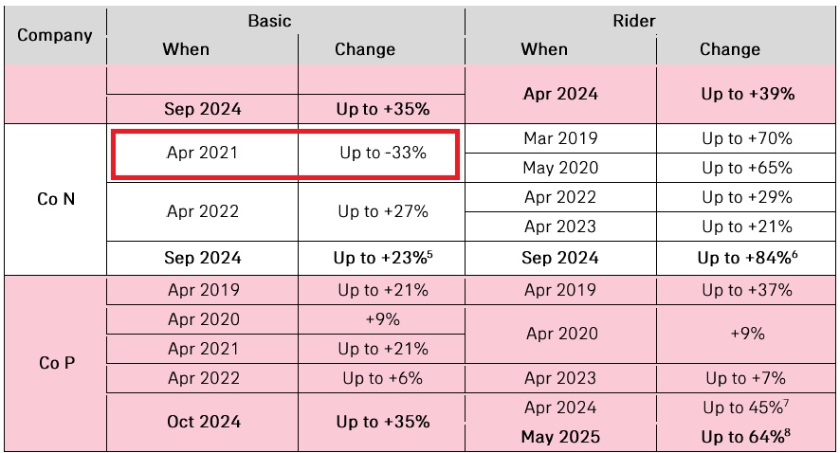Select the Mar 2019 rider date cell
840x453 pixels.
click(560, 138)
